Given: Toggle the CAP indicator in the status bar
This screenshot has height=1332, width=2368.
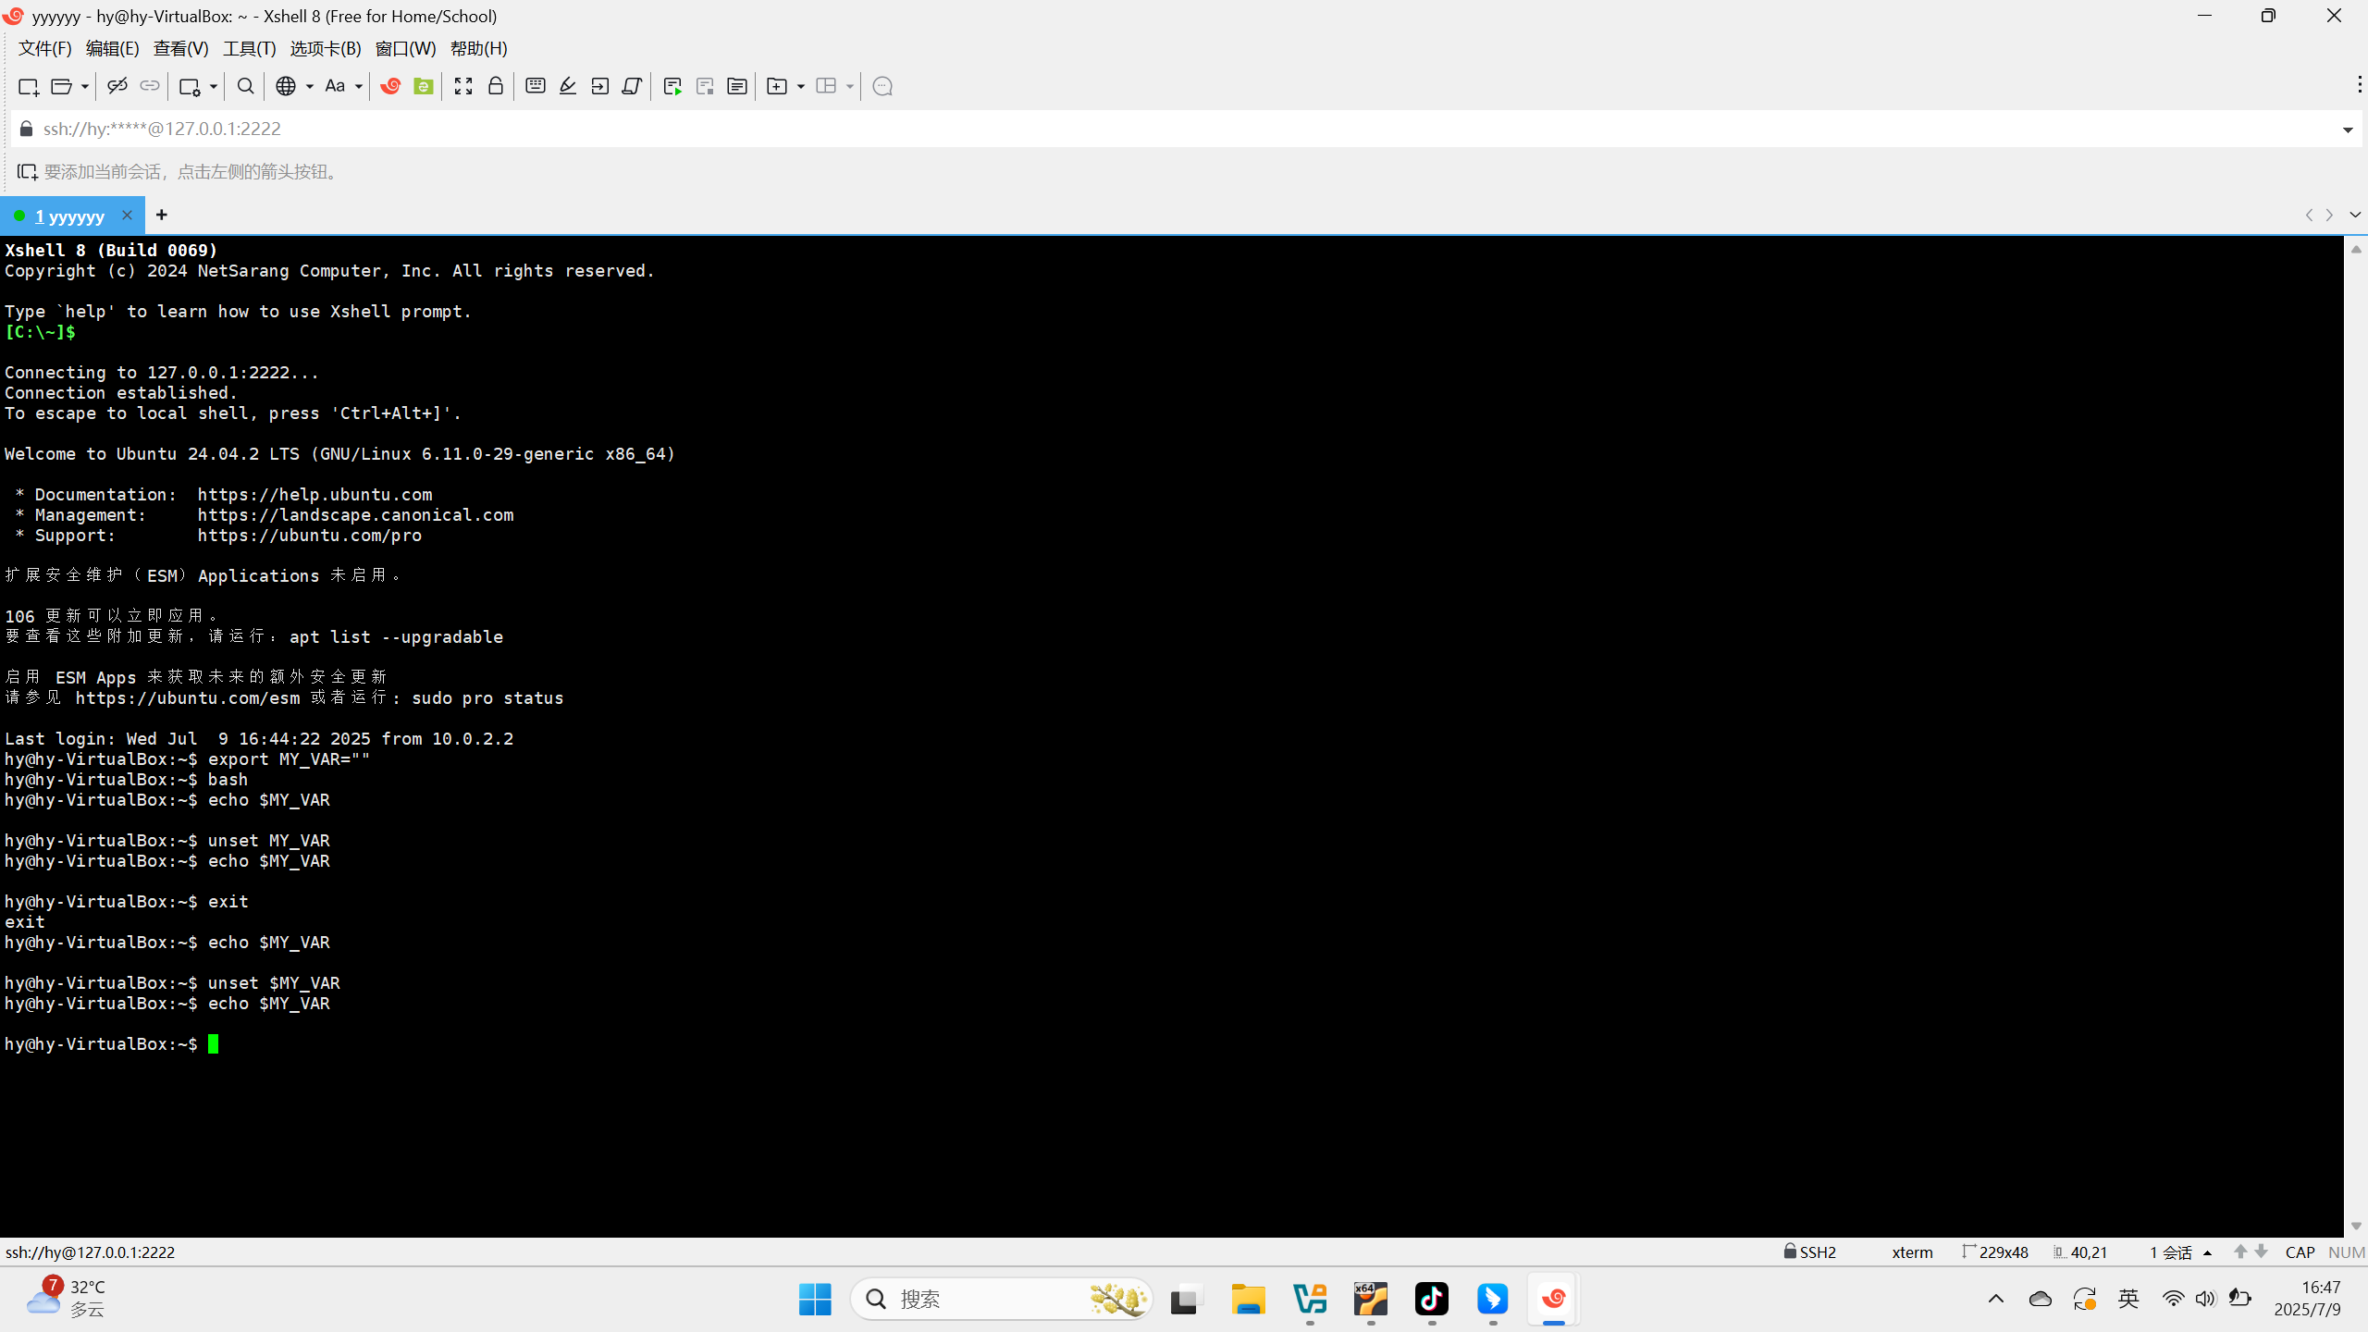Looking at the screenshot, I should pos(2300,1252).
